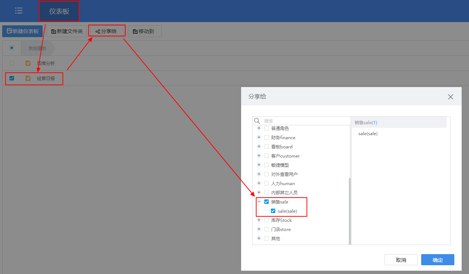Viewport: 469px width, 274px height.
Task: Expand the 看板board node
Action: click(x=259, y=147)
